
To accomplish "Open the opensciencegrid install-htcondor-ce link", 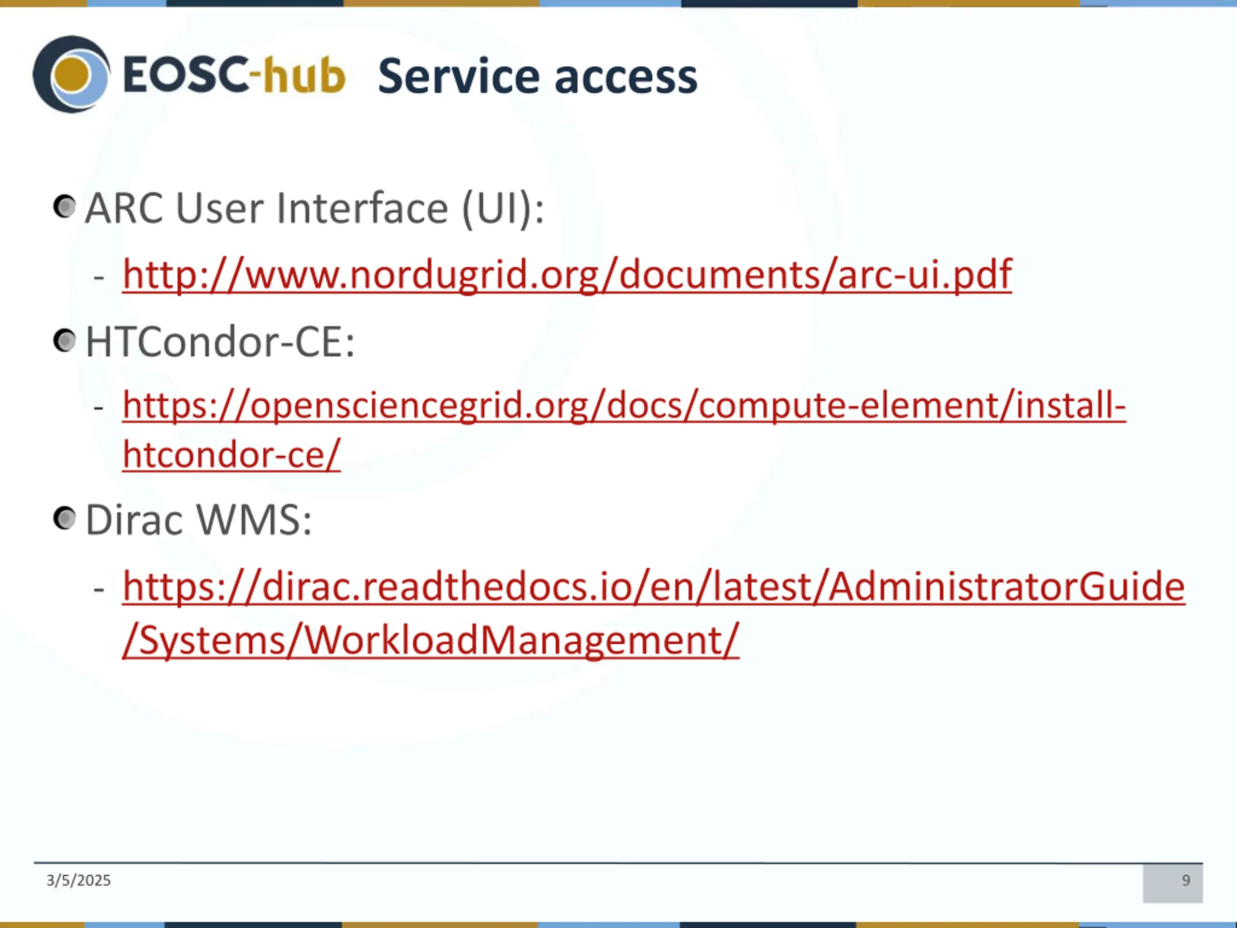I will pos(624,405).
